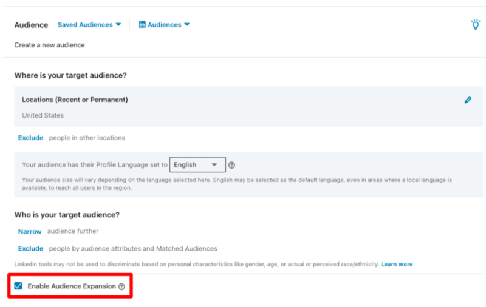
Task: Click the LinkedIn logo next to Audiences
Action: pyautogui.click(x=142, y=25)
